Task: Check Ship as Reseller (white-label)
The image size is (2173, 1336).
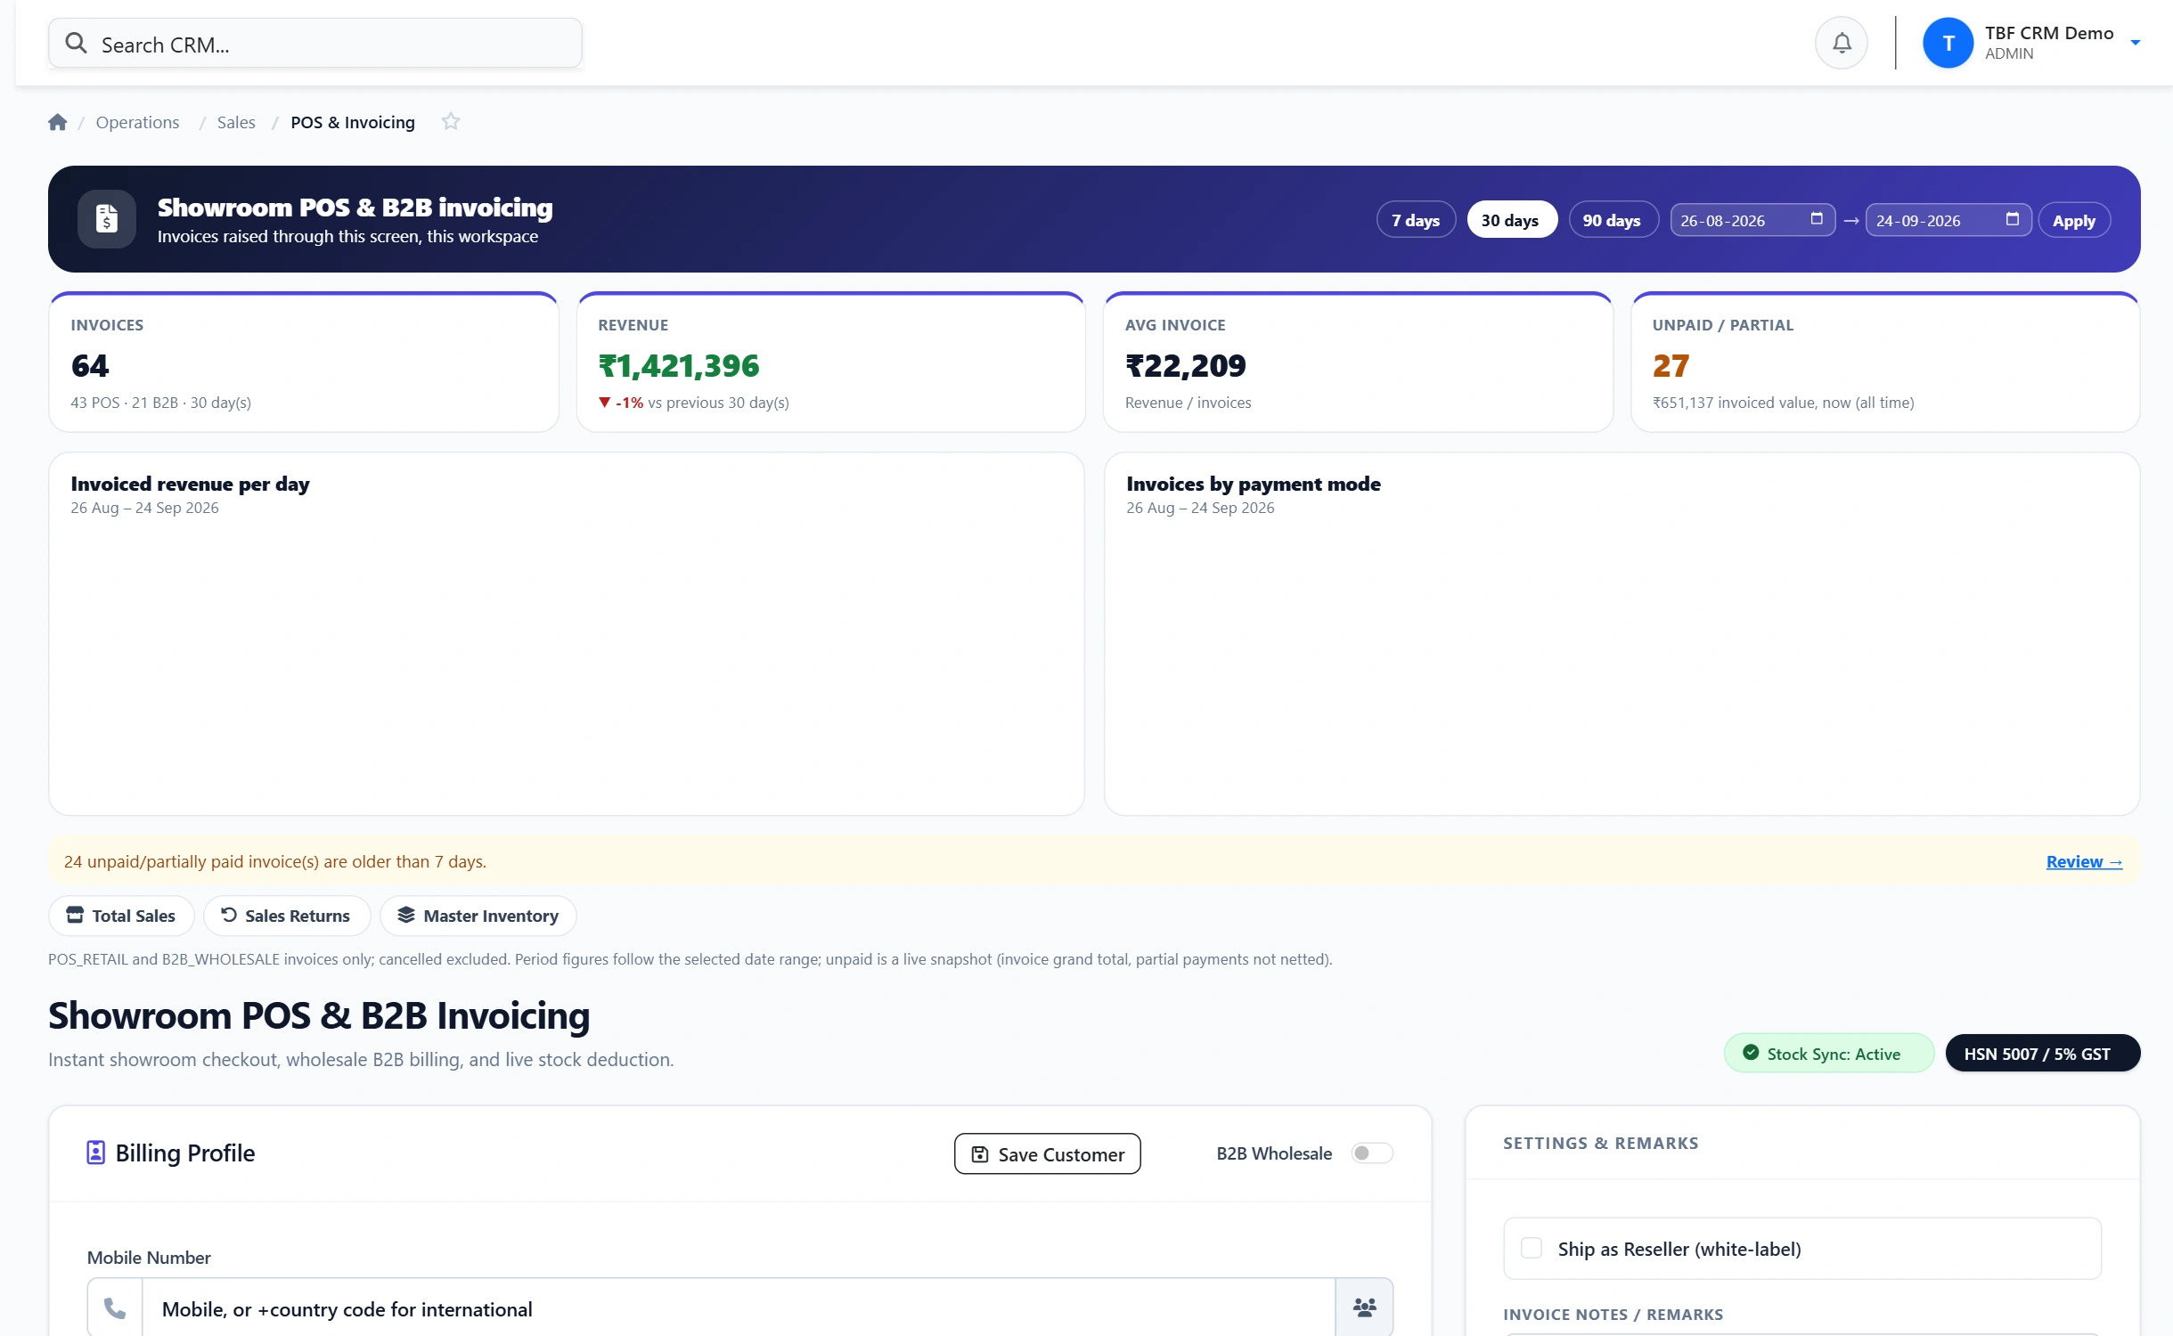Action: (x=1531, y=1248)
